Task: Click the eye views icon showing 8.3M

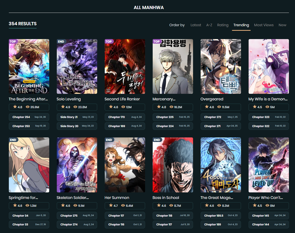Action: click(x=219, y=206)
